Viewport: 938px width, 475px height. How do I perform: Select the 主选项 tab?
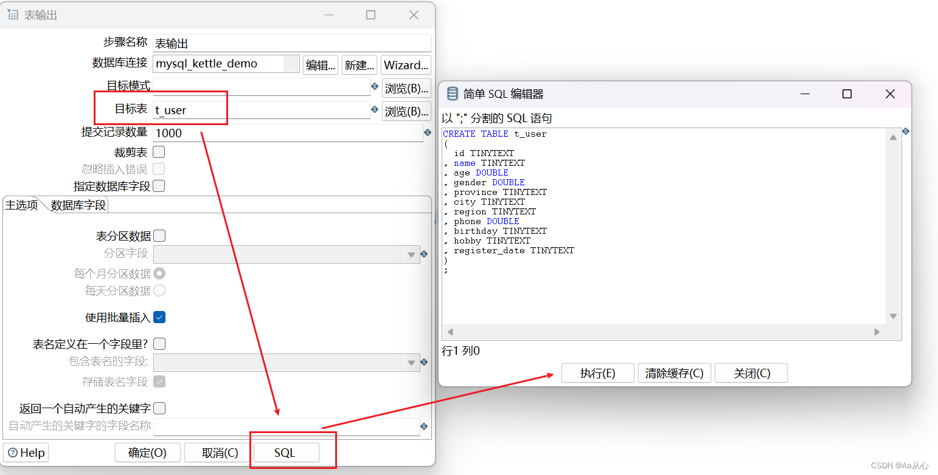pos(23,205)
